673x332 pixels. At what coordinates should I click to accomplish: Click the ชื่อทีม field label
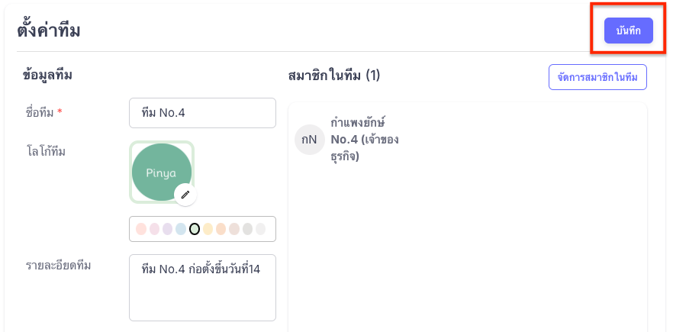click(43, 113)
